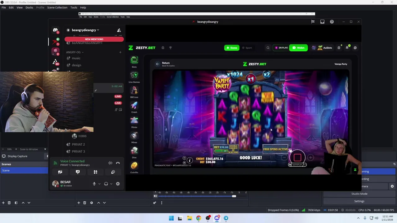Click invite people icon beside server name
The height and width of the screenshot is (223, 397).
[x=119, y=30]
